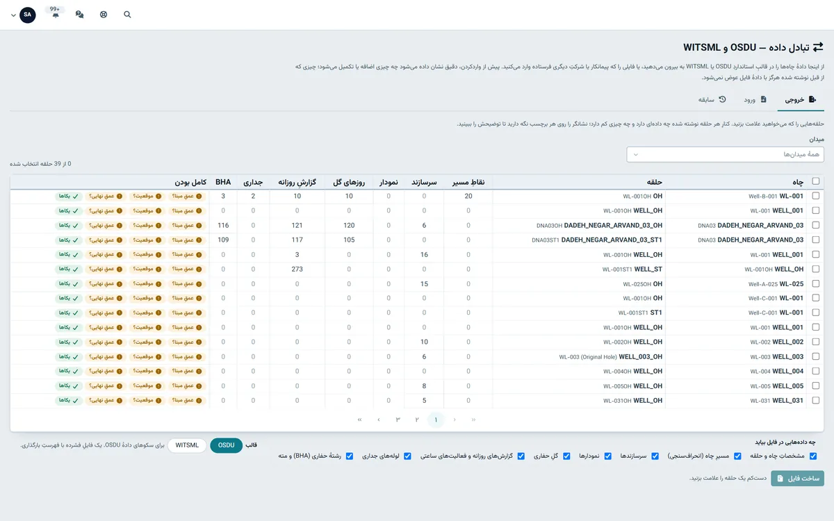Viewport: 834px width, 521px height.
Task: Switch to the سابقه tab
Action: click(712, 99)
